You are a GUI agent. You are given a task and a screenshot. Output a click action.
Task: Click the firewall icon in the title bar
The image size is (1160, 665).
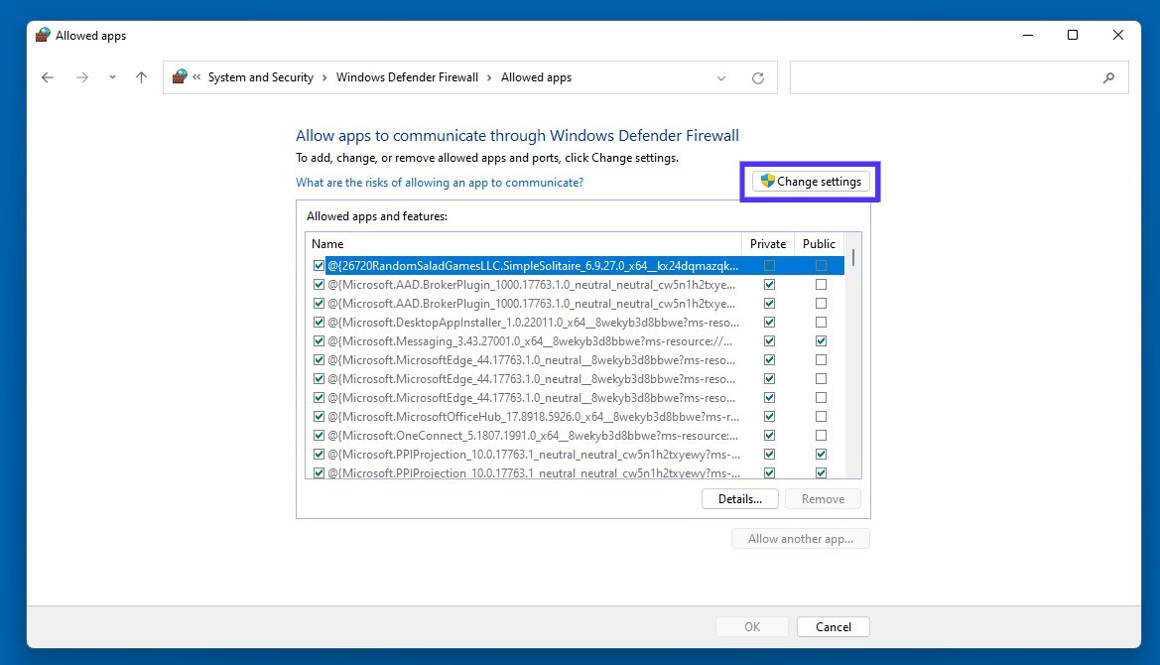coord(42,34)
